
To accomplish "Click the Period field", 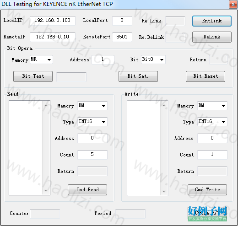I will [130, 214].
